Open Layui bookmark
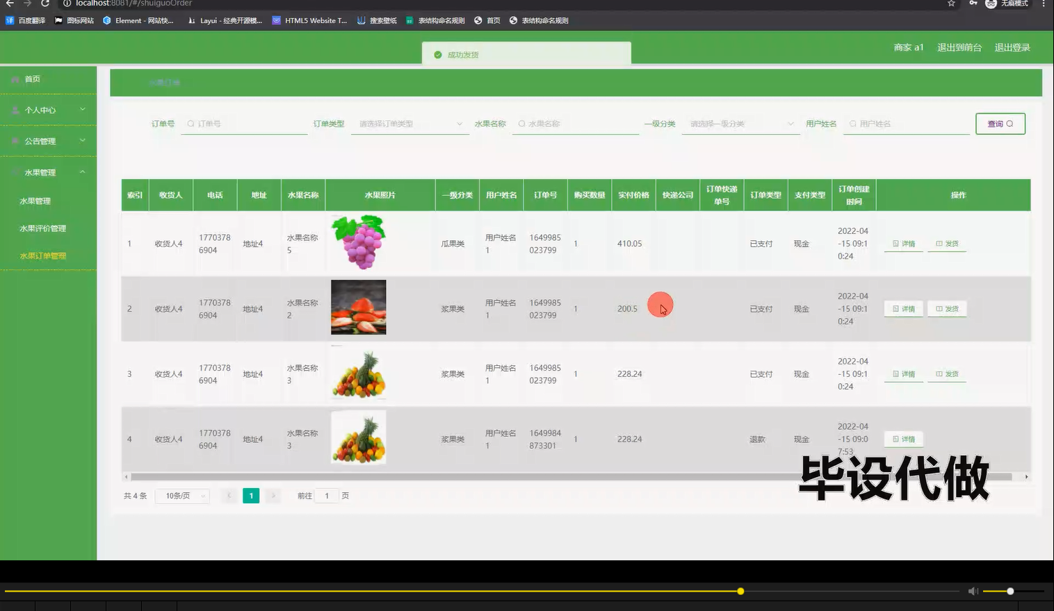Viewport: 1054px width, 611px height. click(225, 20)
